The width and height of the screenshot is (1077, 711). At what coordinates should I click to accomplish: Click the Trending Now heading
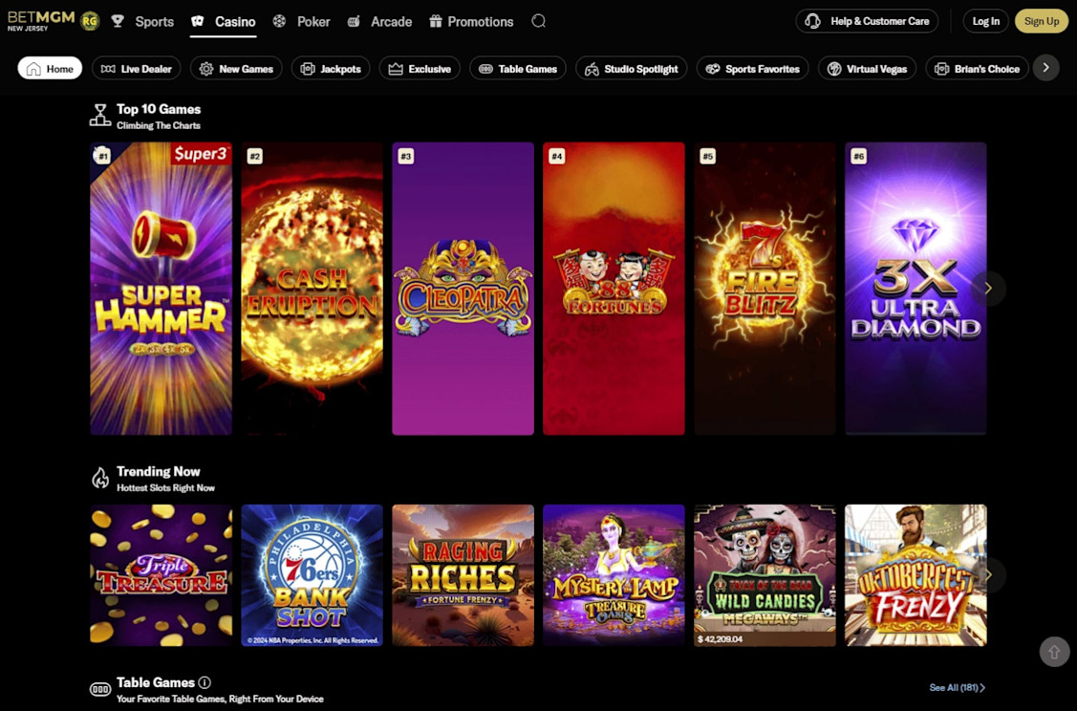tap(158, 471)
